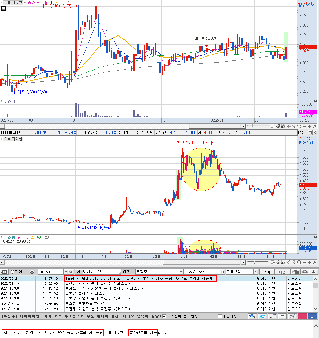Click stock search magnifier beside code 019180
The width and height of the screenshot is (319, 338).
pyautogui.click(x=71, y=272)
